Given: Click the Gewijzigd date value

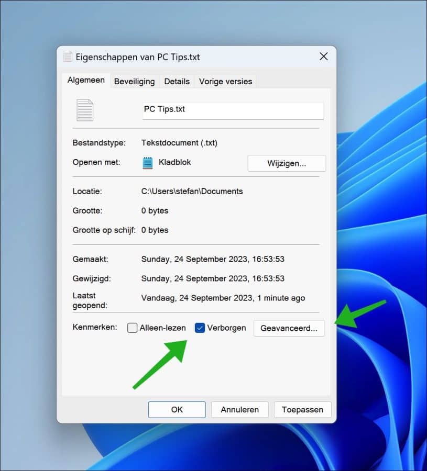Looking at the screenshot, I should click(x=213, y=278).
